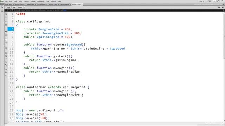
Task: Open the Modify menu
Action: (27, 1)
